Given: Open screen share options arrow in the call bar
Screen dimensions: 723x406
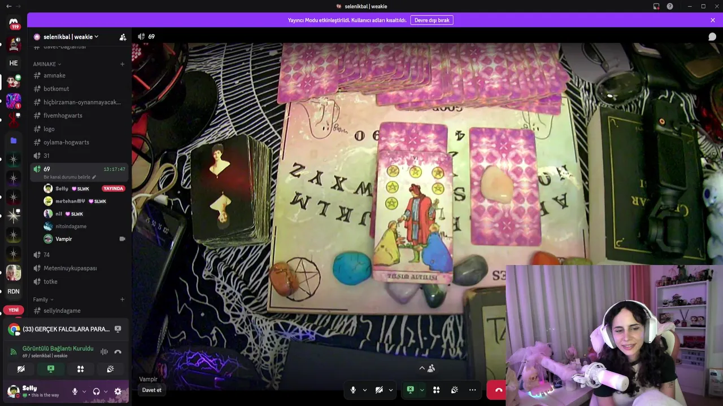Looking at the screenshot, I should (x=421, y=390).
